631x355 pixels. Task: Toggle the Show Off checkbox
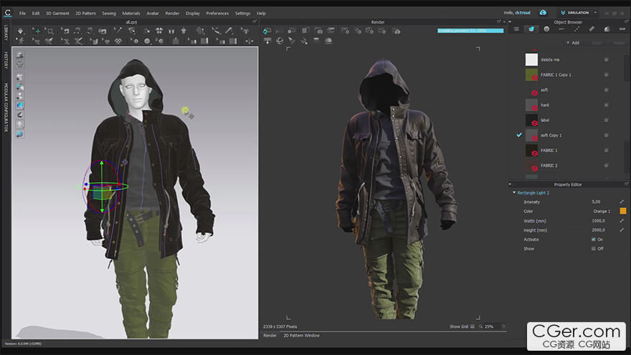pyautogui.click(x=593, y=248)
